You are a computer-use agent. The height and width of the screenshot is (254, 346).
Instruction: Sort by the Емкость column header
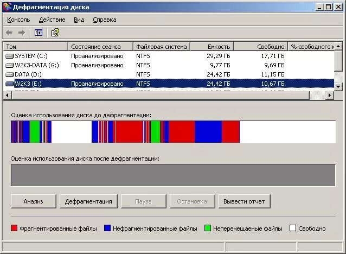tap(212, 47)
